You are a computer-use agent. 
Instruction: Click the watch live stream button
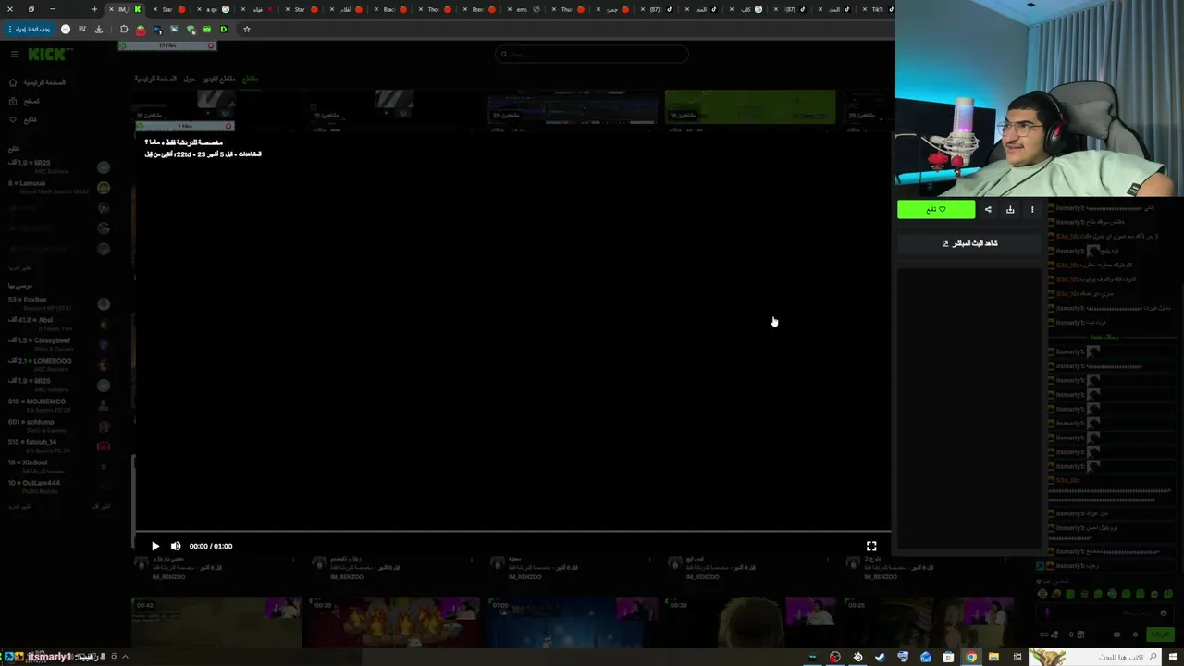pyautogui.click(x=969, y=243)
